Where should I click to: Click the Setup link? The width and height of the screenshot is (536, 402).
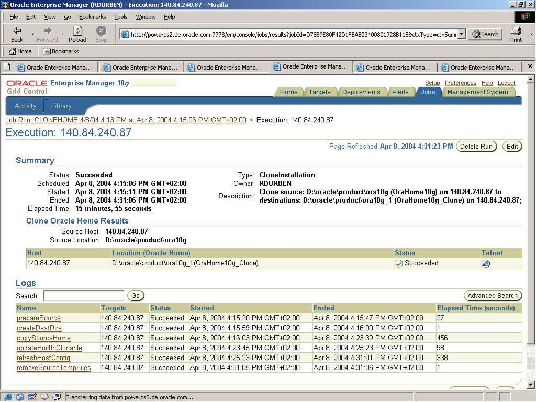click(432, 83)
